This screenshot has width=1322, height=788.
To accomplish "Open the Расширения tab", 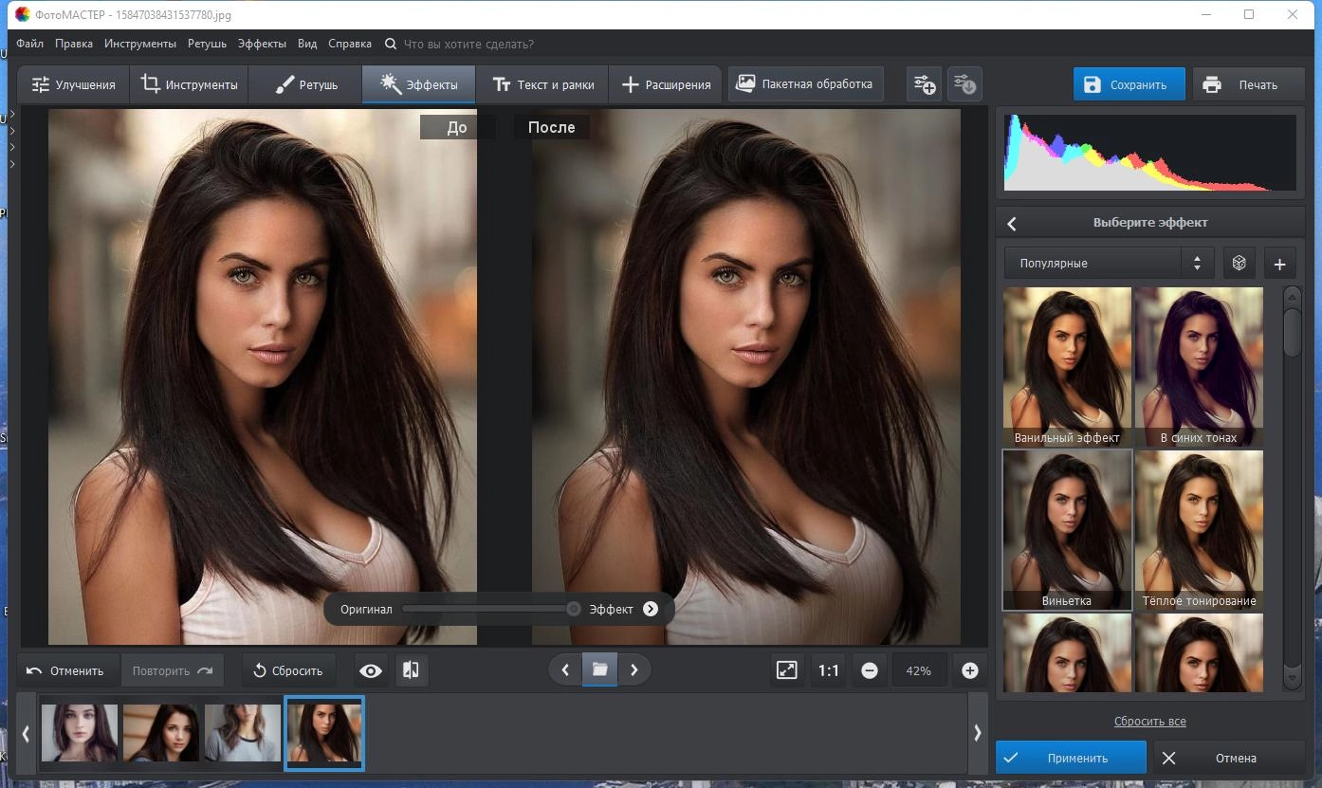I will [665, 84].
